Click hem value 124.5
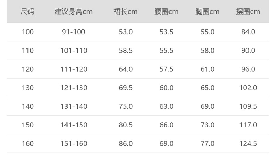 tap(248, 143)
